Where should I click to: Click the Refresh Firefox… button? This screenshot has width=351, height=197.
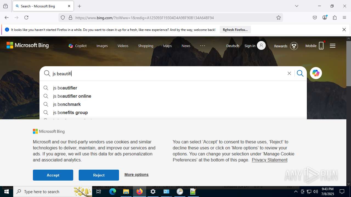235,30
